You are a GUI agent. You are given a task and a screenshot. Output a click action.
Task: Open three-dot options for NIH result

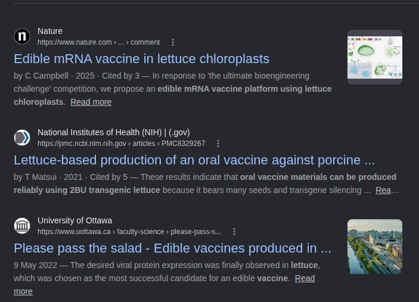pyautogui.click(x=218, y=144)
